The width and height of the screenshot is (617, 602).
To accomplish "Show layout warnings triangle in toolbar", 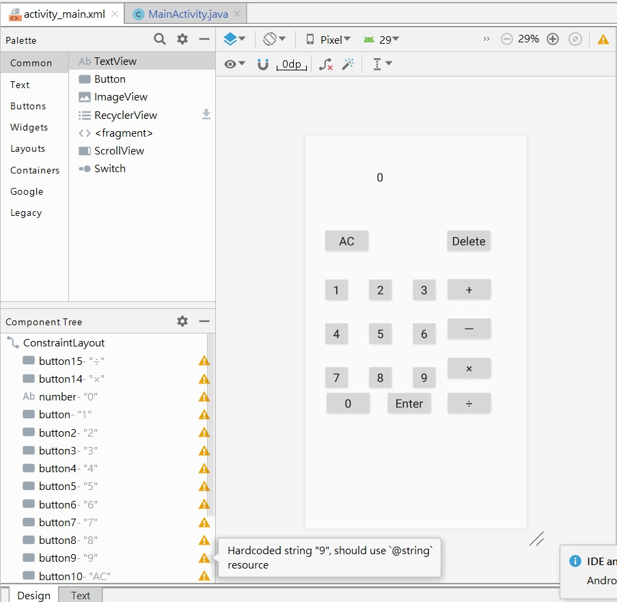I will pyautogui.click(x=603, y=40).
